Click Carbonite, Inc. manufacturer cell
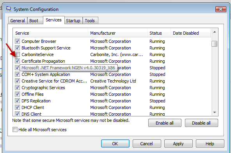231x153 pixels. [116, 55]
